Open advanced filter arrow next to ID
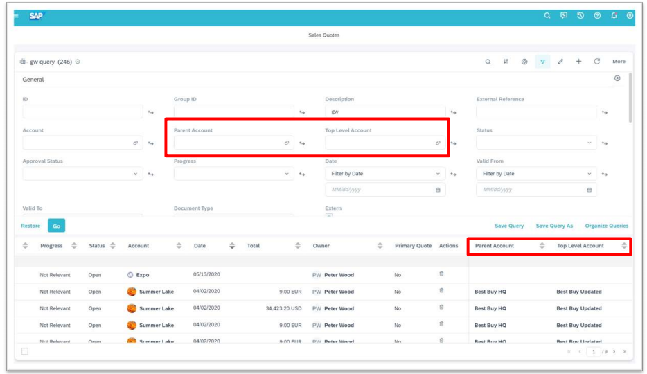The height and width of the screenshot is (374, 647). (x=150, y=112)
